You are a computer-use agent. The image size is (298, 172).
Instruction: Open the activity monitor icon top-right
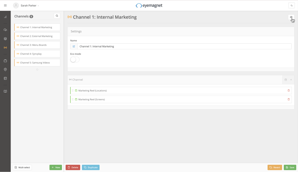pyautogui.click(x=292, y=6)
